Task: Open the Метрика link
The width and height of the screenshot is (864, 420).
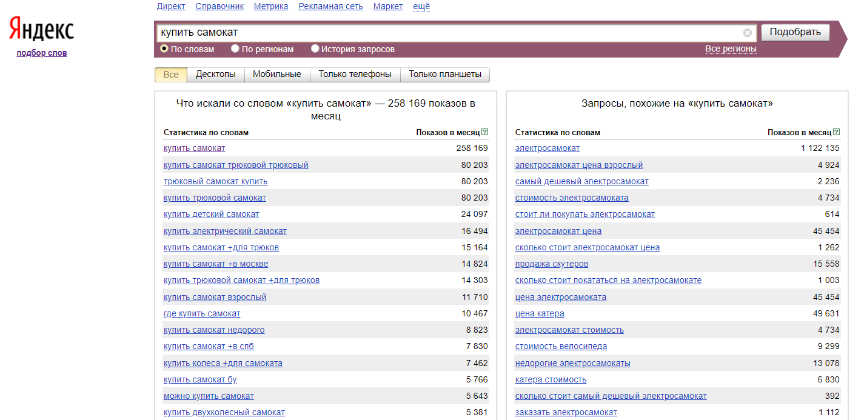Action: [x=271, y=6]
